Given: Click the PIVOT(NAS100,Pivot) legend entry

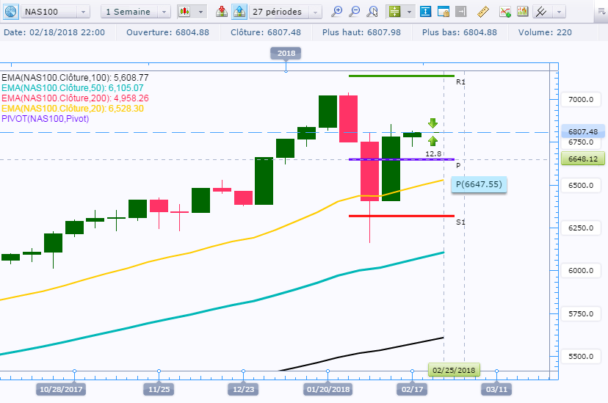Looking at the screenshot, I should [46, 119].
